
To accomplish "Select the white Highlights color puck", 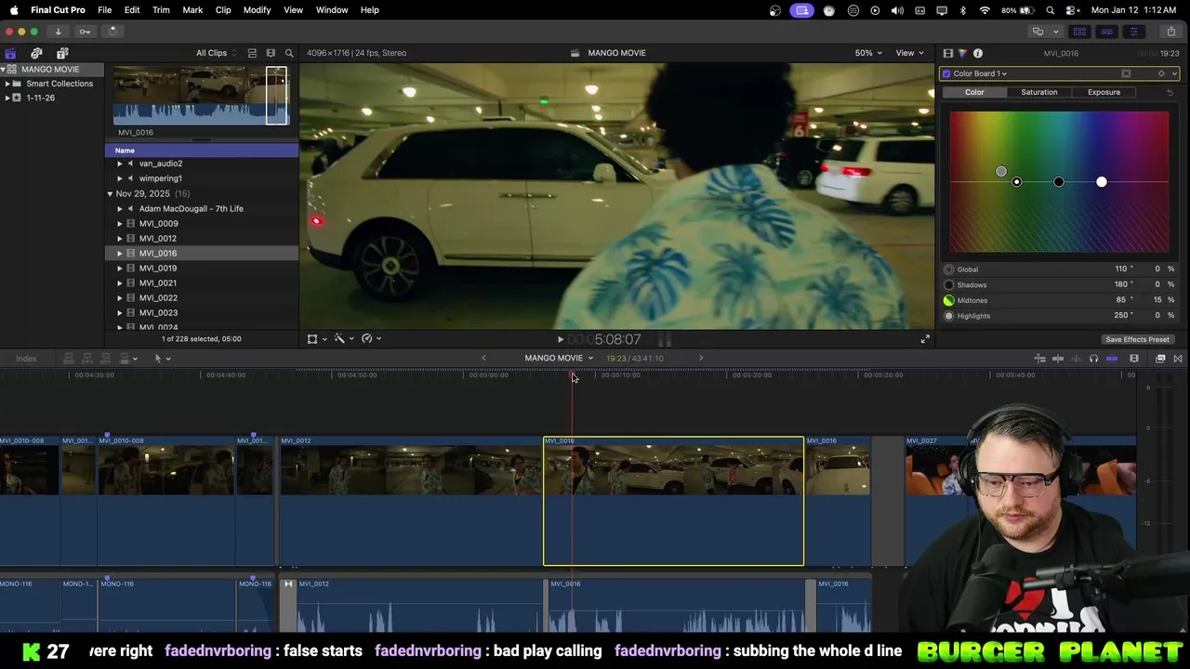I will 1102,182.
